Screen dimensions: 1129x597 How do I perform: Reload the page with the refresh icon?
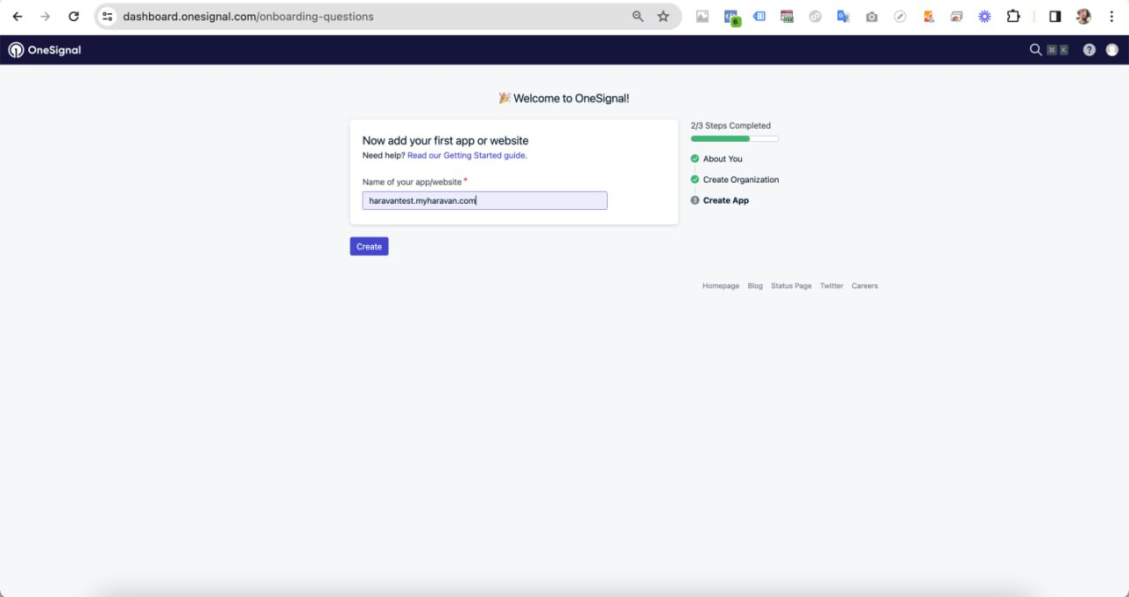coord(74,16)
